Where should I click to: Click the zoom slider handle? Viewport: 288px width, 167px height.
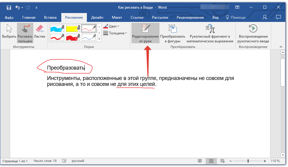248,161
